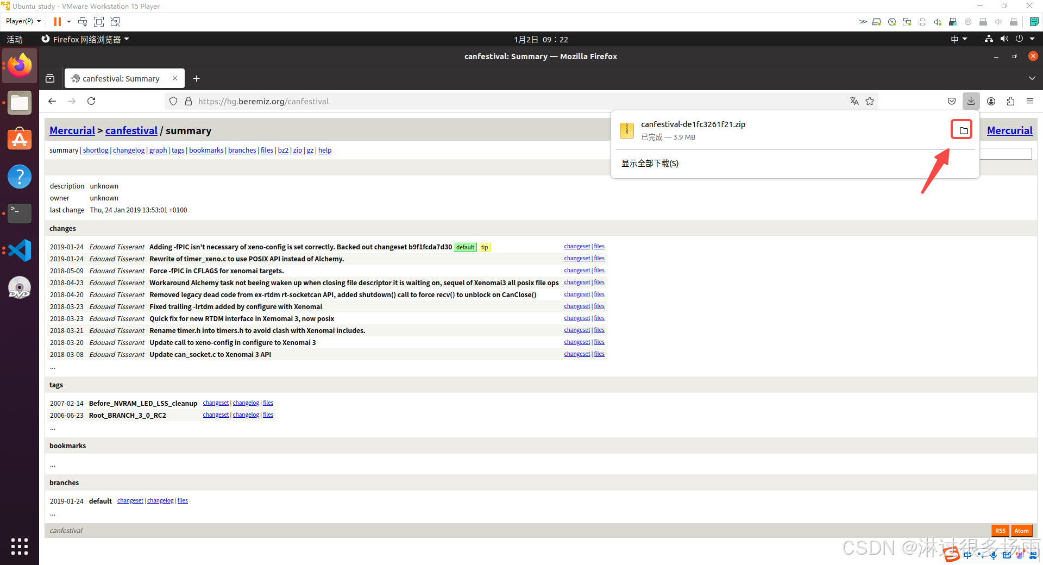Image resolution: width=1043 pixels, height=565 pixels.
Task: Open the Ubuntu system status menu arrow
Action: [x=1032, y=39]
